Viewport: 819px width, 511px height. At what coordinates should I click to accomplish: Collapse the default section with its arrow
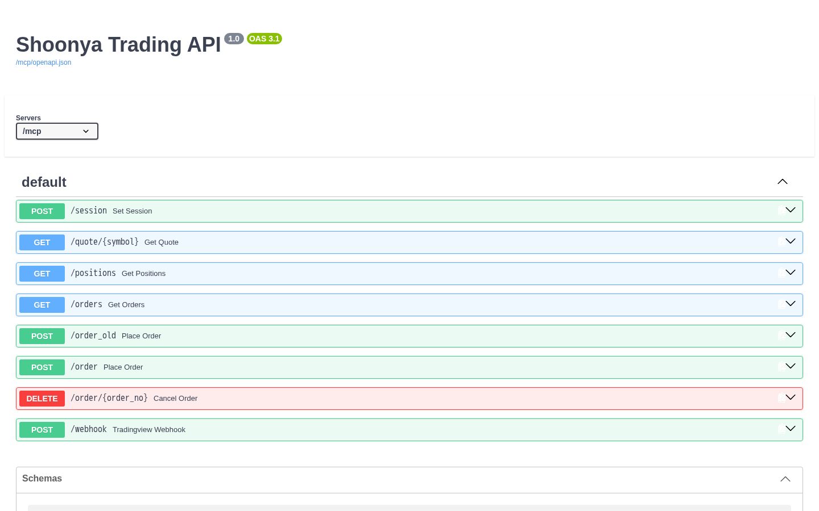tap(783, 182)
